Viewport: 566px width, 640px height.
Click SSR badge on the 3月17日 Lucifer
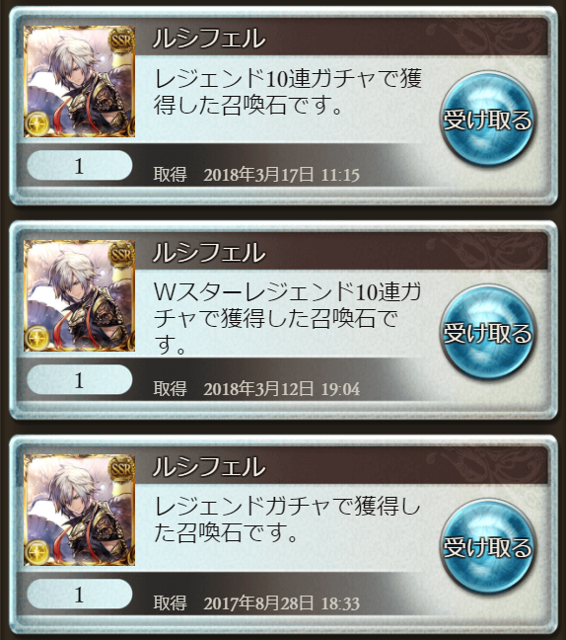coord(121,40)
